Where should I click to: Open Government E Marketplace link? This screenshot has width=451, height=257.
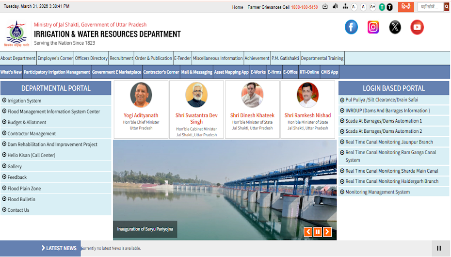[116, 72]
